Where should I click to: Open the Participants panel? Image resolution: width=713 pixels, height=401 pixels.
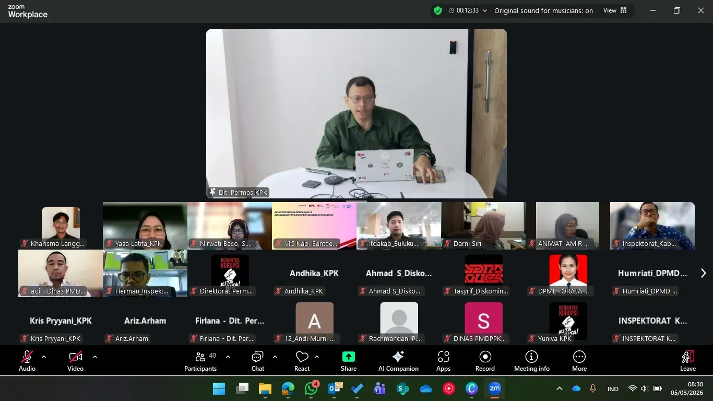[x=200, y=361]
